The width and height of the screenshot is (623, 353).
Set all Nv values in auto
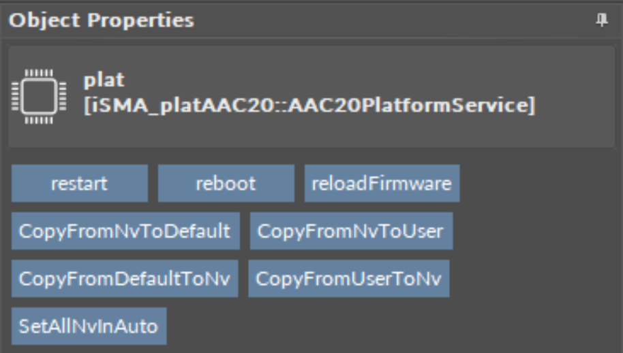pyautogui.click(x=89, y=326)
